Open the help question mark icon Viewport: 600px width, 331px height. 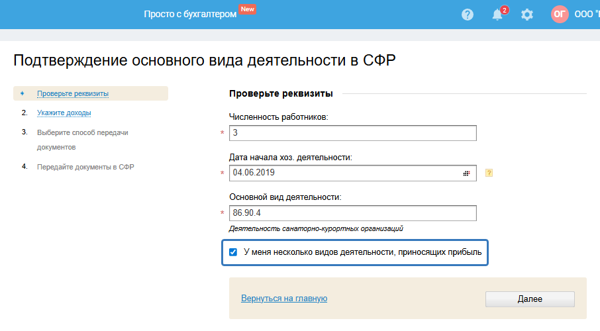pos(468,15)
